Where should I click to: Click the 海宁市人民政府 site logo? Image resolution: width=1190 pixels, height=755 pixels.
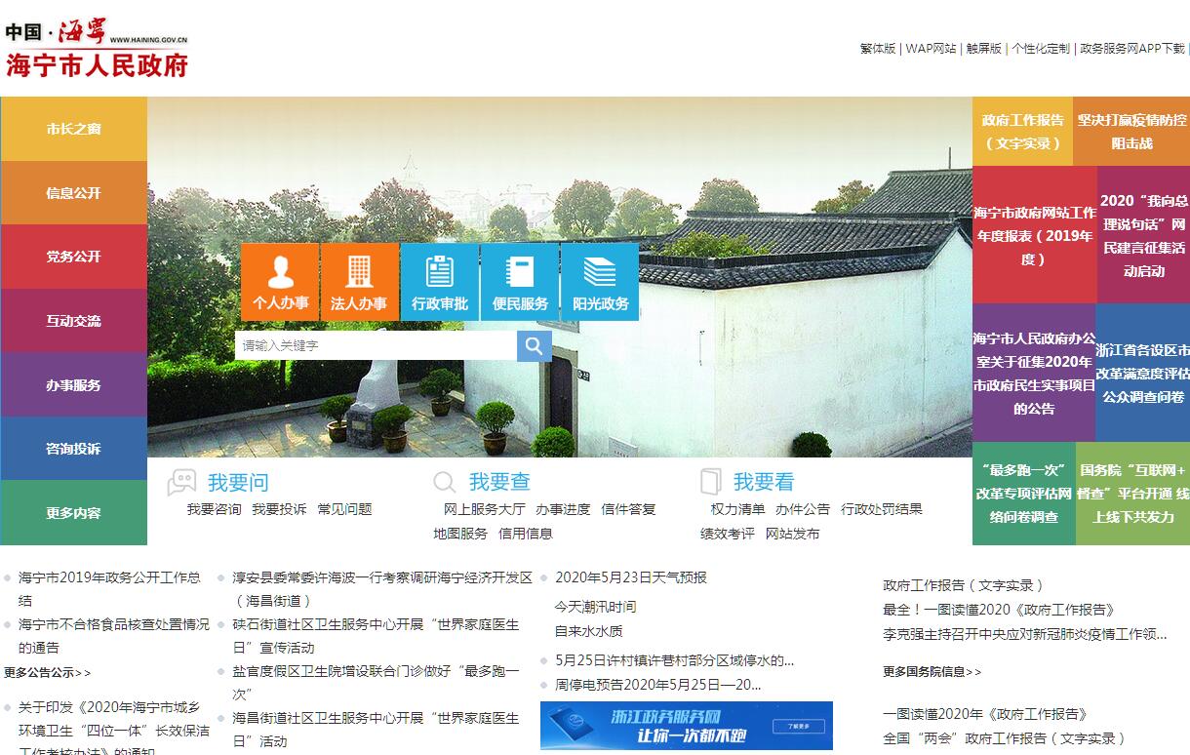96,49
